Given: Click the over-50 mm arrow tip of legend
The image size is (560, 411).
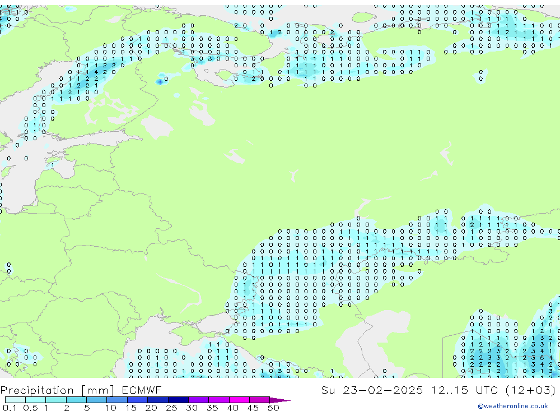Looking at the screenshot, I should (281, 400).
